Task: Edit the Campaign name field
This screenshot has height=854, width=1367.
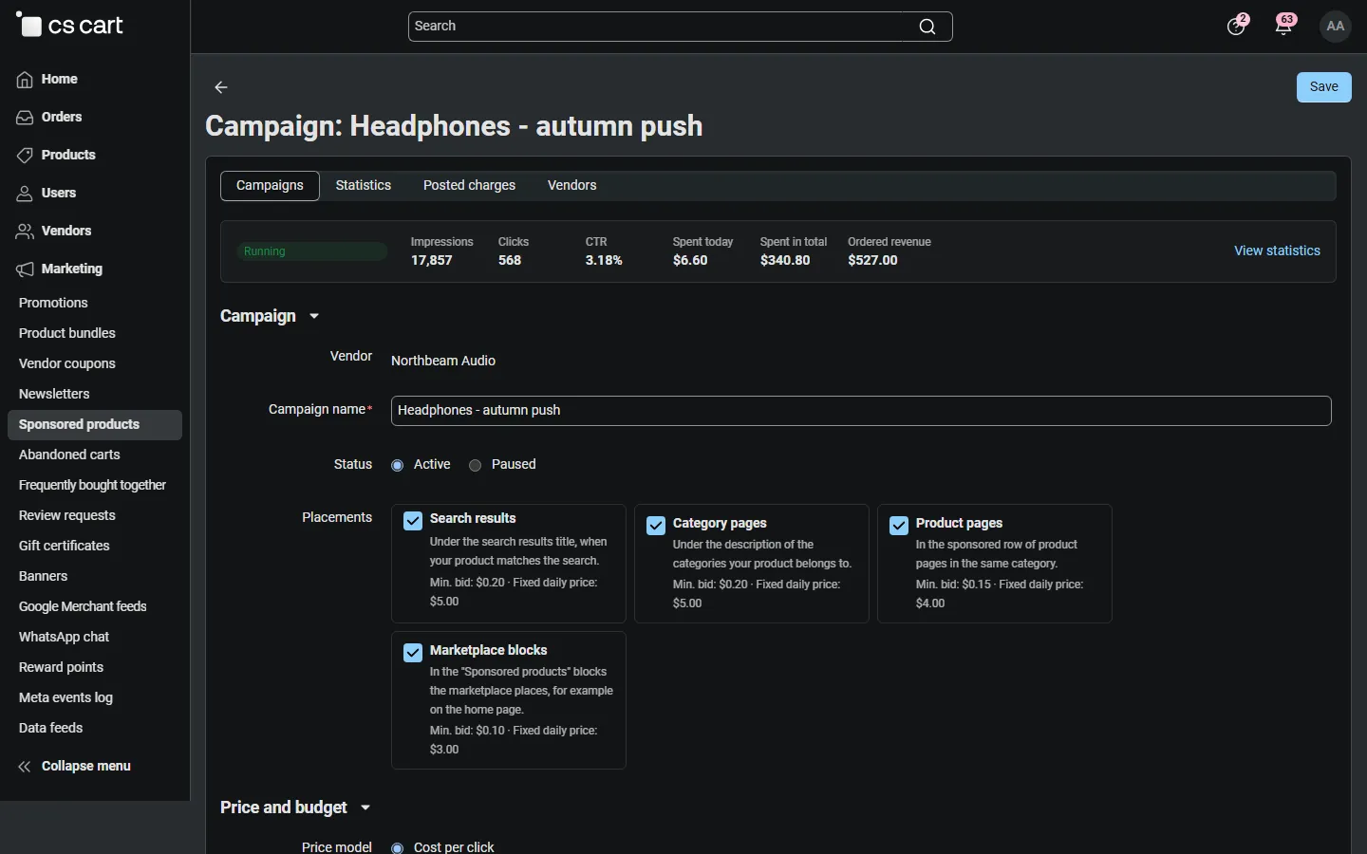Action: coord(861,411)
